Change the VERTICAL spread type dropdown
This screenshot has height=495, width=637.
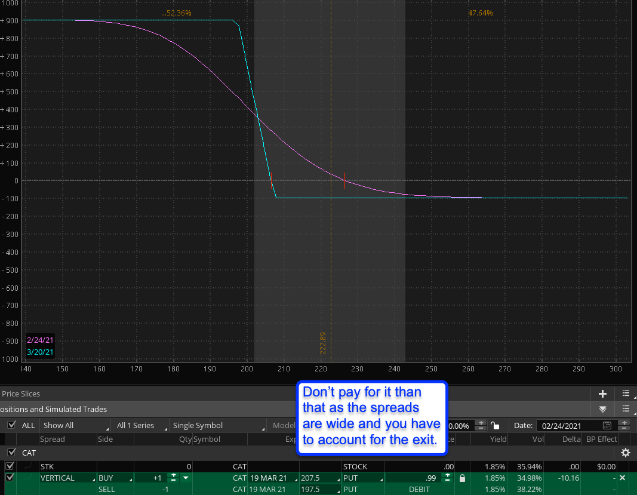pyautogui.click(x=66, y=478)
